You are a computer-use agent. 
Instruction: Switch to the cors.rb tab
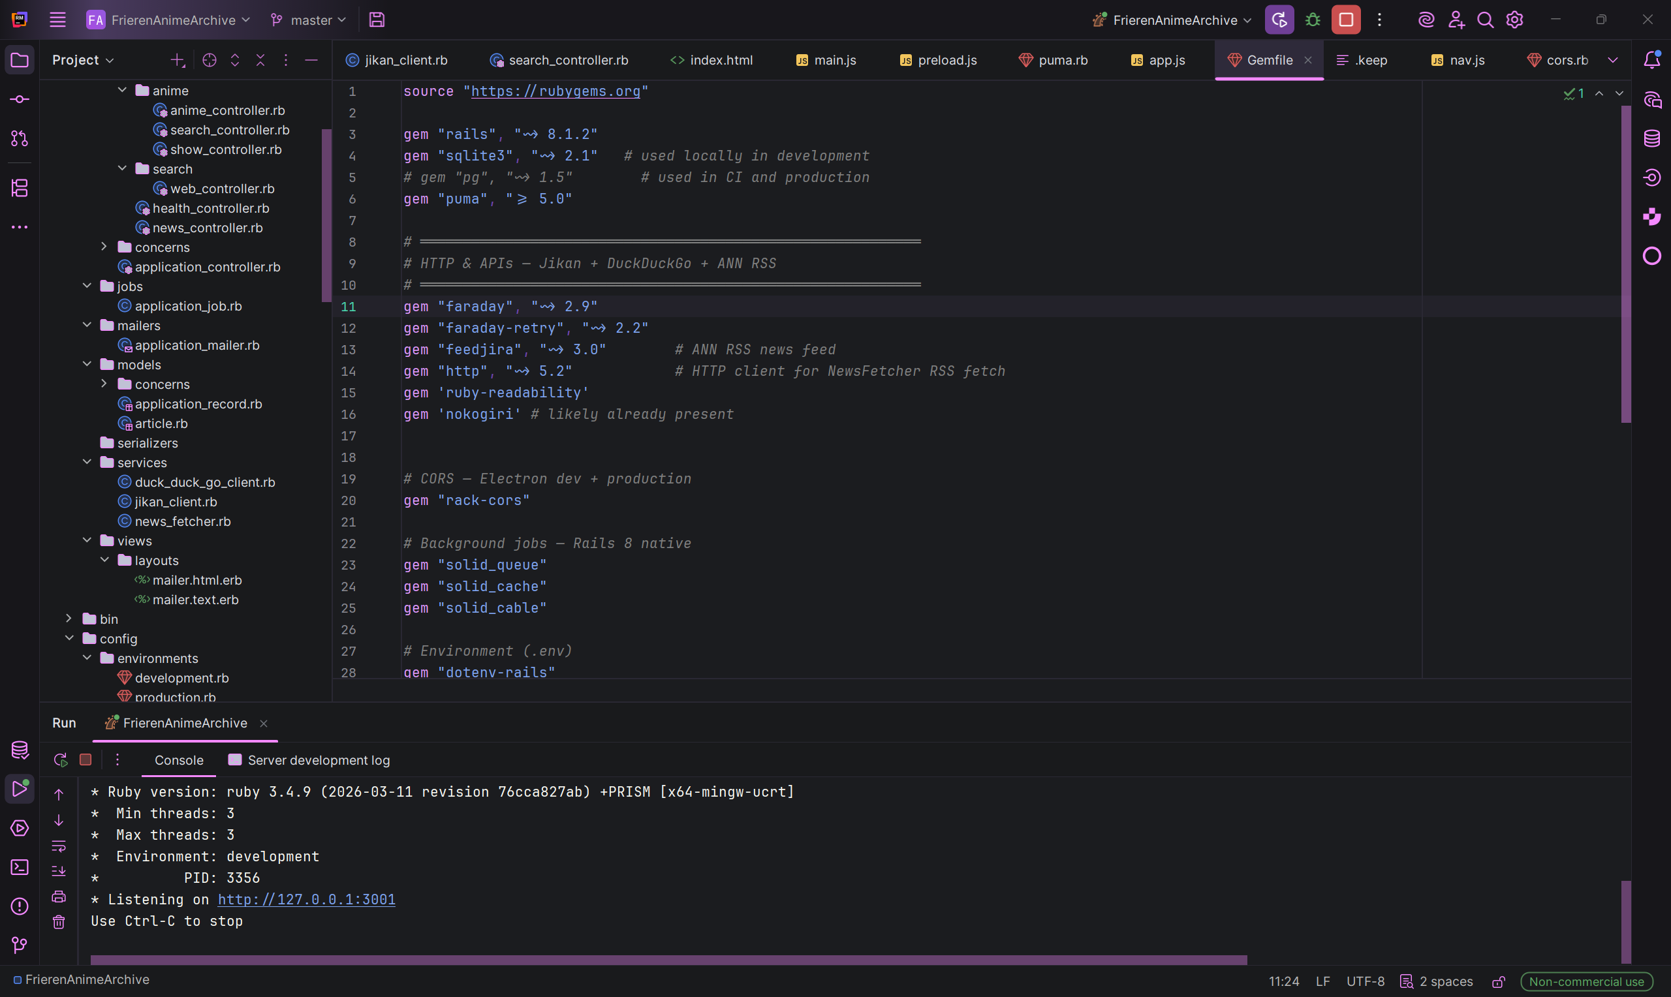pyautogui.click(x=1558, y=60)
